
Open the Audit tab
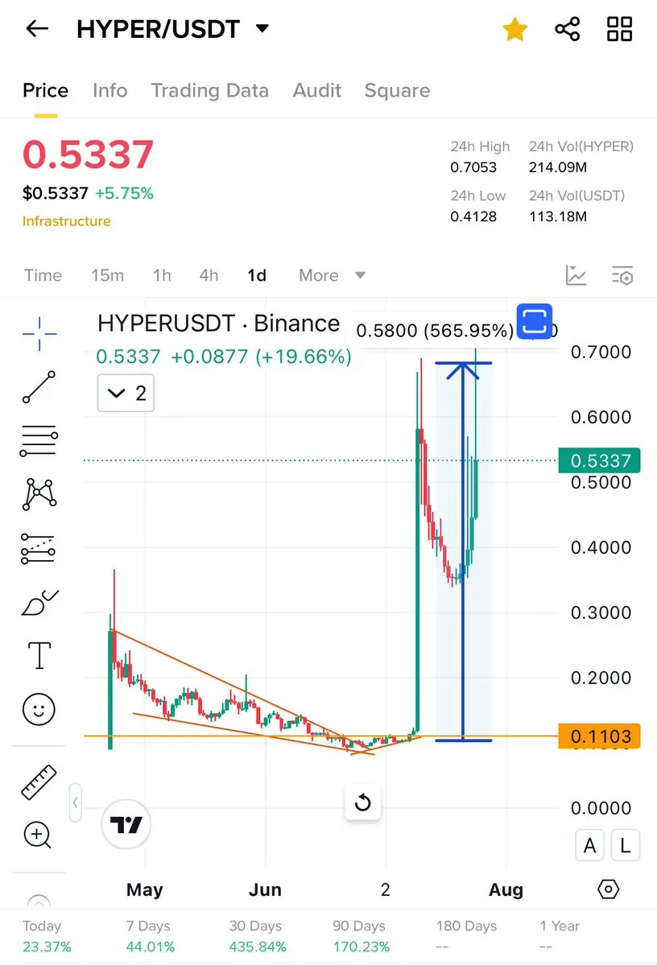(316, 90)
